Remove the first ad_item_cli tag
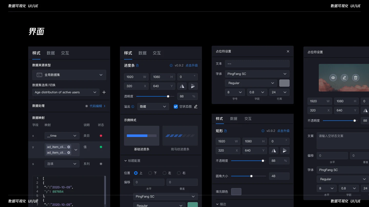This screenshot has height=207, width=369. click(x=69, y=147)
